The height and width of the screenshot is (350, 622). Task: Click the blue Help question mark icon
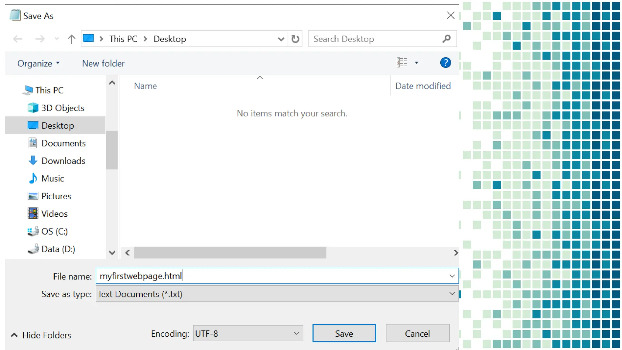pos(445,63)
